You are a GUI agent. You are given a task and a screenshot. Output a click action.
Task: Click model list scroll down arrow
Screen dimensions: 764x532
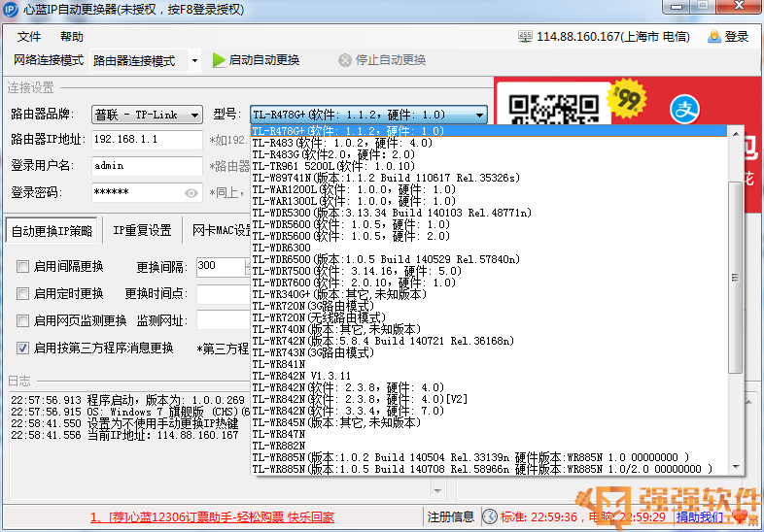(736, 467)
